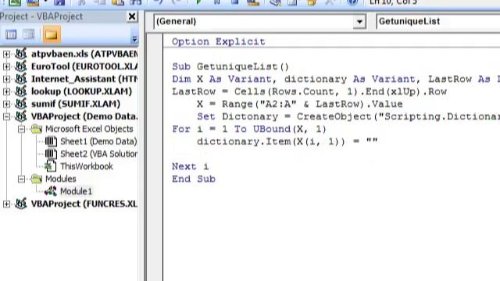Expand the EuroTool project node
Image resolution: width=500 pixels, height=281 pixels.
pyautogui.click(x=6, y=66)
